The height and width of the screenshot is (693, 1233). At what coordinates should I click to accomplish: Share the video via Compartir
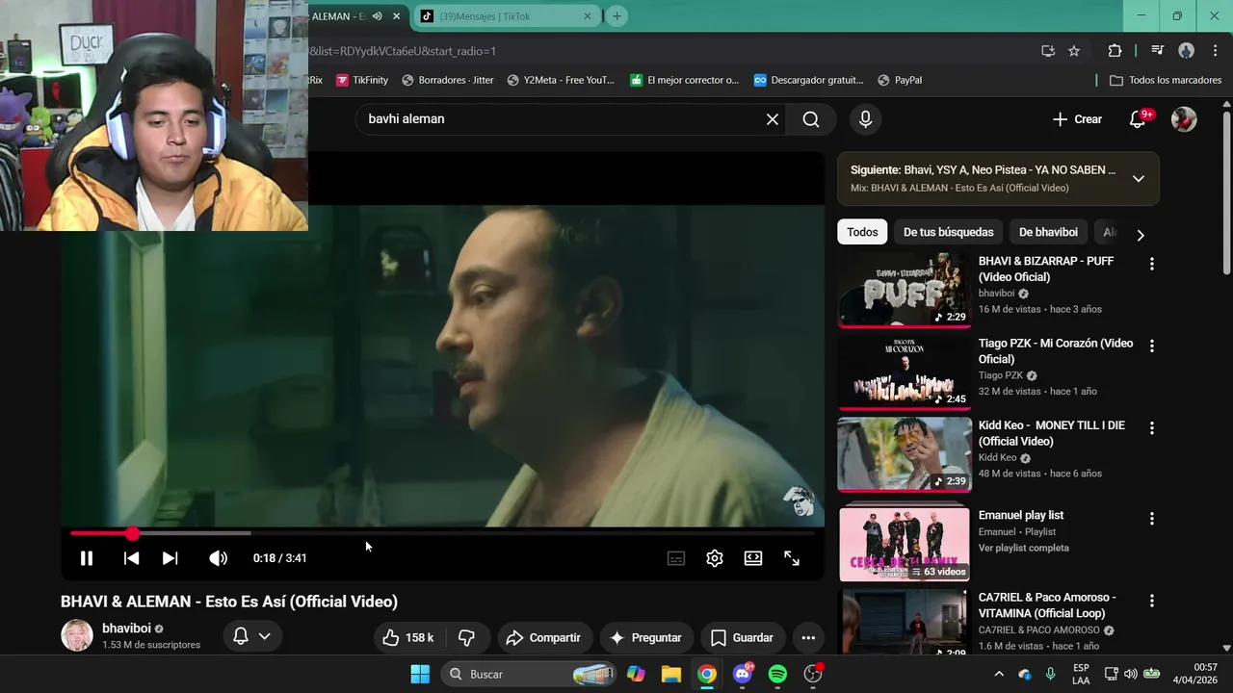543,637
